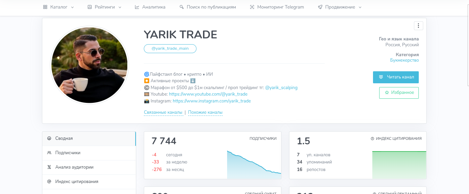Click the Каталог grid icon
The height and width of the screenshot is (194, 469).
tap(45, 7)
